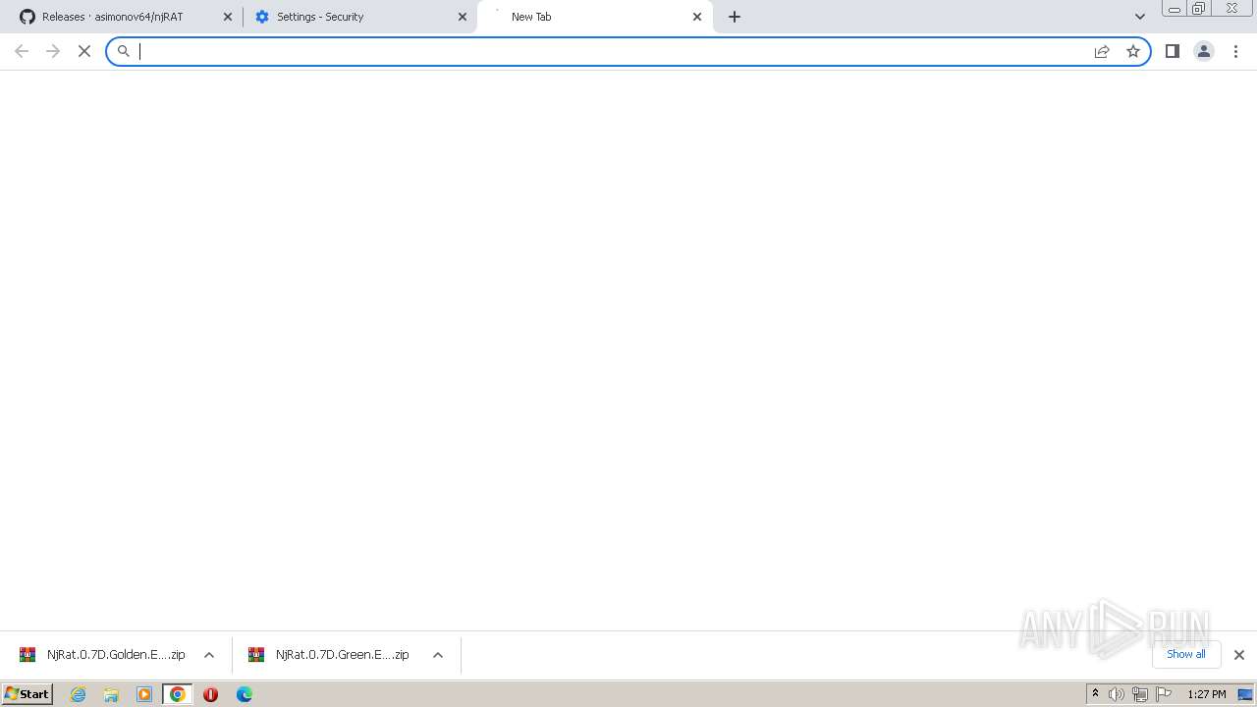Restore down the Chrome window
The height and width of the screenshot is (707, 1257).
(x=1199, y=9)
